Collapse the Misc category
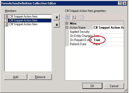This screenshot has width=132, height=93. [67, 23]
